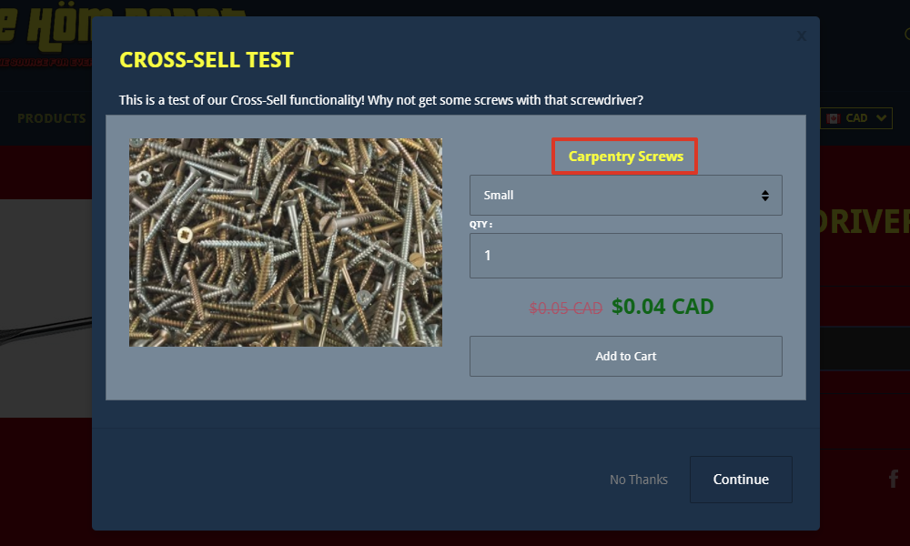Click the CROSS-SELL TEST heading

[x=206, y=60]
